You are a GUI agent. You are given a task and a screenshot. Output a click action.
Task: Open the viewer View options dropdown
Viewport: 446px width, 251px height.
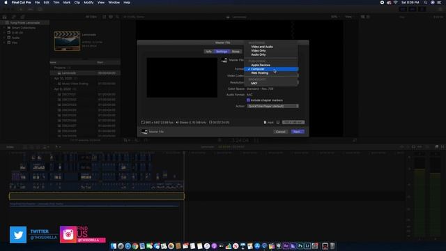click(348, 17)
